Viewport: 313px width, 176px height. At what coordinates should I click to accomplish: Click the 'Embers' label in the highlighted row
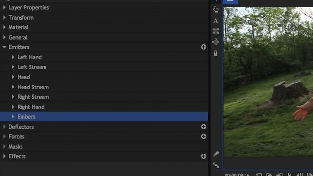click(26, 117)
